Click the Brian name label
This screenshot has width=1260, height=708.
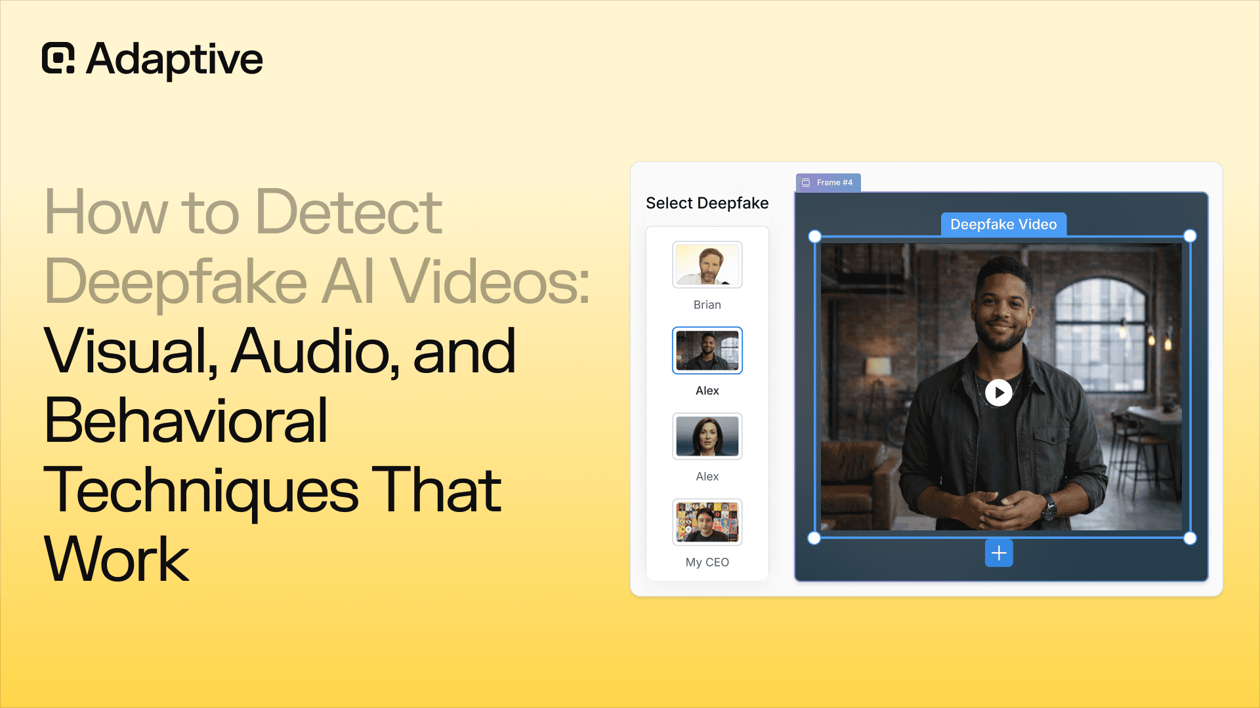pyautogui.click(x=707, y=305)
